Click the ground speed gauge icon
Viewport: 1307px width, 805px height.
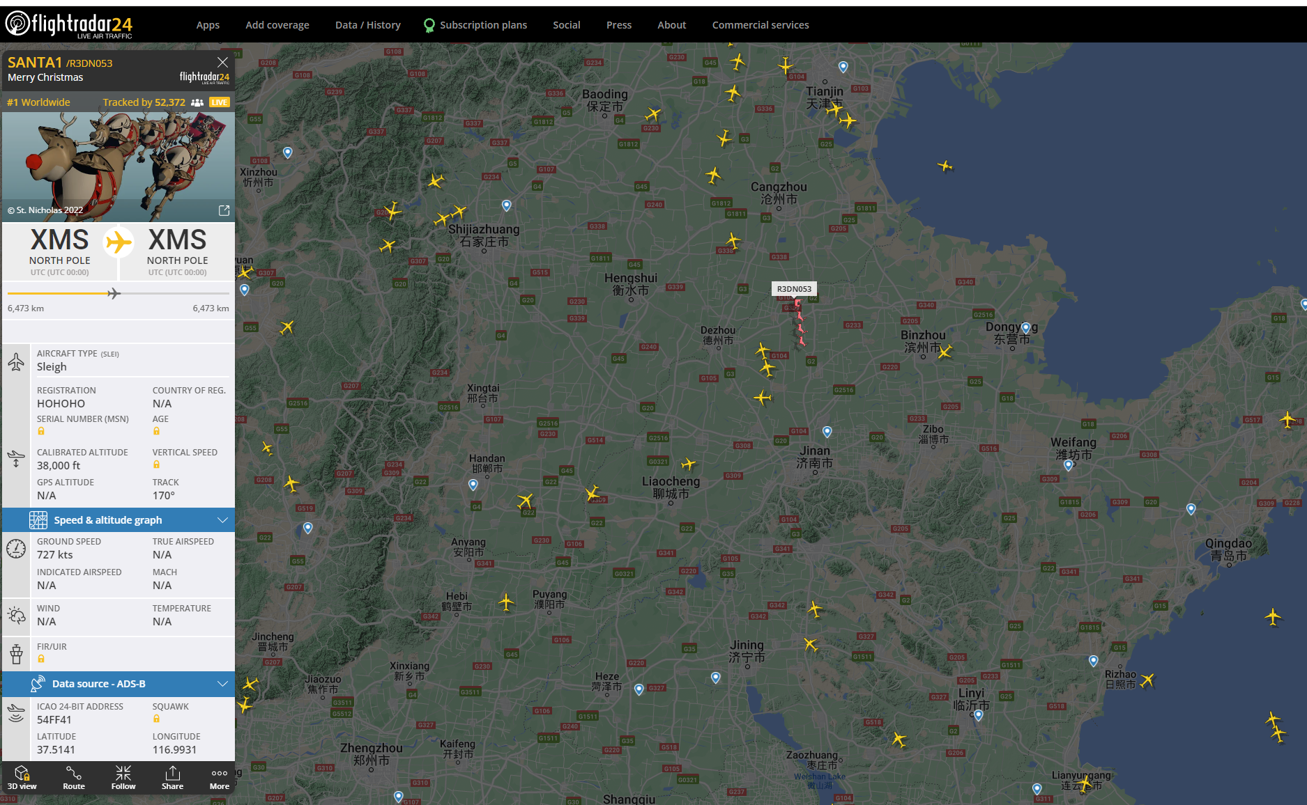pyautogui.click(x=16, y=549)
